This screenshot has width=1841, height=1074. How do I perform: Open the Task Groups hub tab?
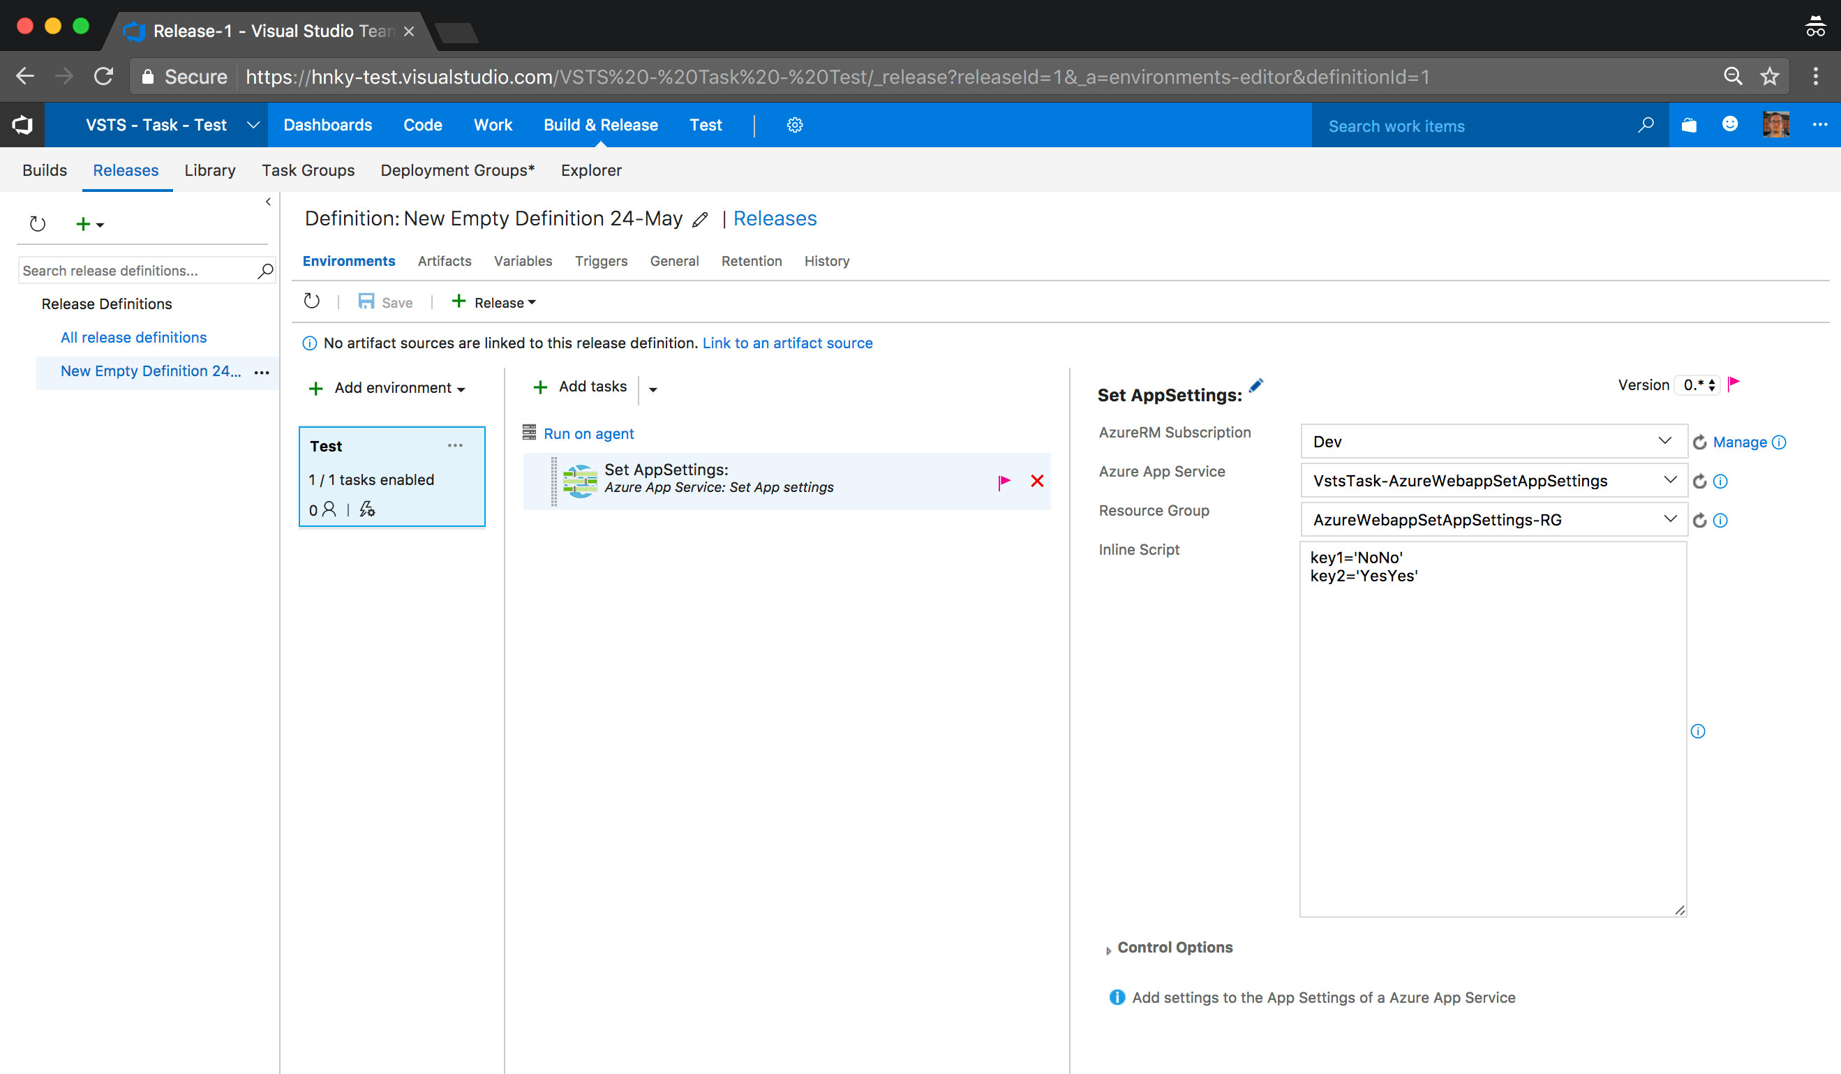coord(308,170)
